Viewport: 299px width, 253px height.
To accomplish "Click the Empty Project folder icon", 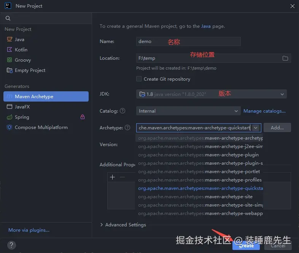I will coord(10,70).
